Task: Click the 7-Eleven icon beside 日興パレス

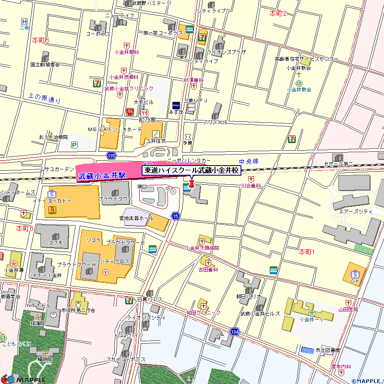Action: 129,300
